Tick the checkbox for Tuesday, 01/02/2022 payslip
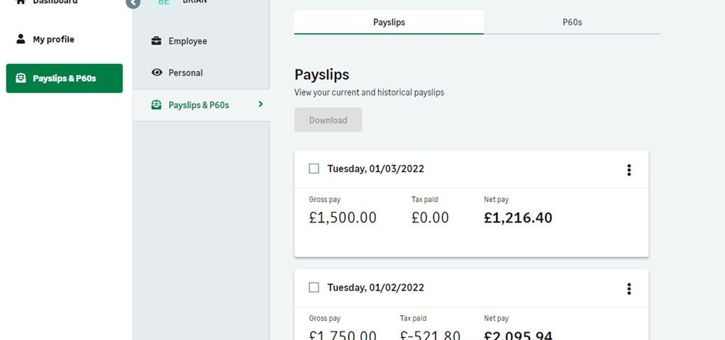 (x=314, y=288)
